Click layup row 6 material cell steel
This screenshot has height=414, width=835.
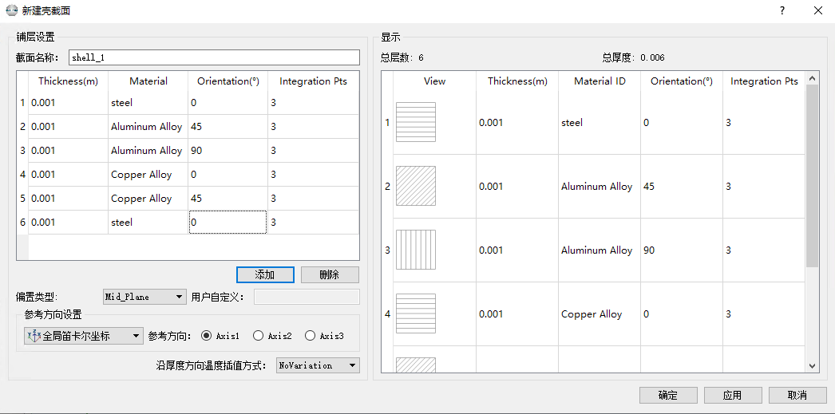[148, 222]
